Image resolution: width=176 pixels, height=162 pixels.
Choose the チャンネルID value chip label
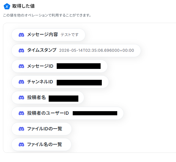(x=40, y=82)
